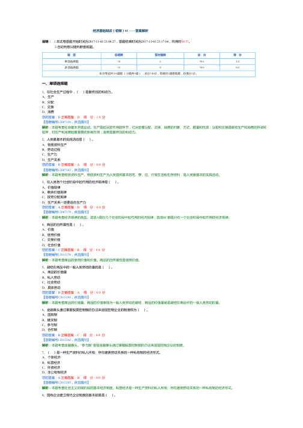Select option C 参与制 in question 6
The width and height of the screenshot is (303, 428).
(49, 325)
